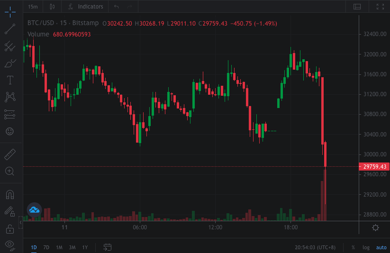This screenshot has height=253, width=390.
Task: Click the current price label 29759.43
Action: [374, 167]
